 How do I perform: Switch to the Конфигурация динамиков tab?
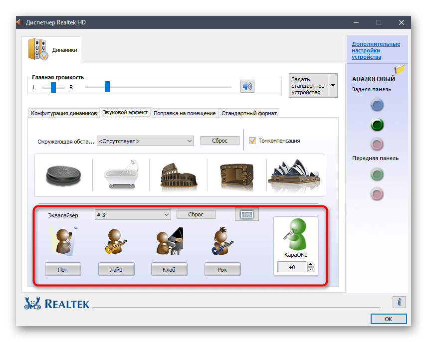tap(64, 113)
